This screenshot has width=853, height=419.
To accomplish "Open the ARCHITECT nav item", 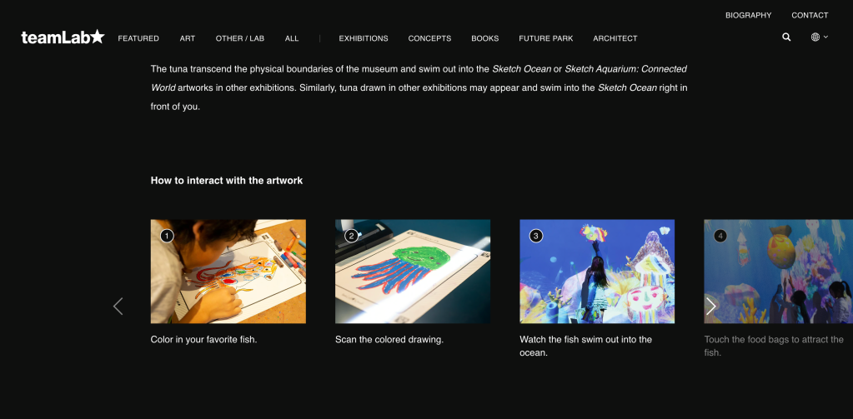I will point(615,38).
